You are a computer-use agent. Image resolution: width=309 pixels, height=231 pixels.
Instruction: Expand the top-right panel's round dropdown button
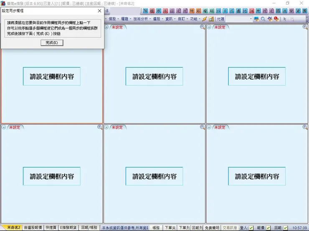209,27
